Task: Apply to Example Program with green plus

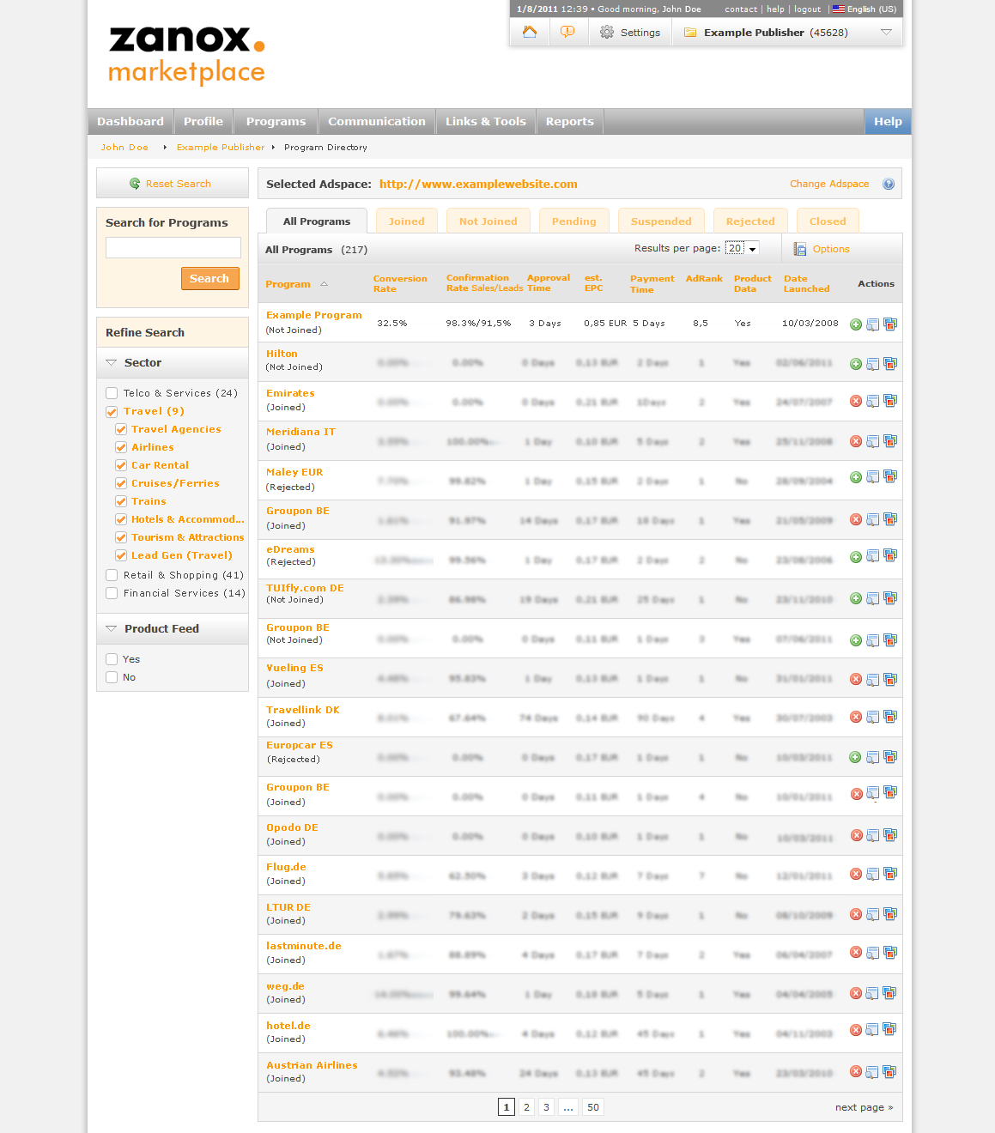Action: coord(856,324)
